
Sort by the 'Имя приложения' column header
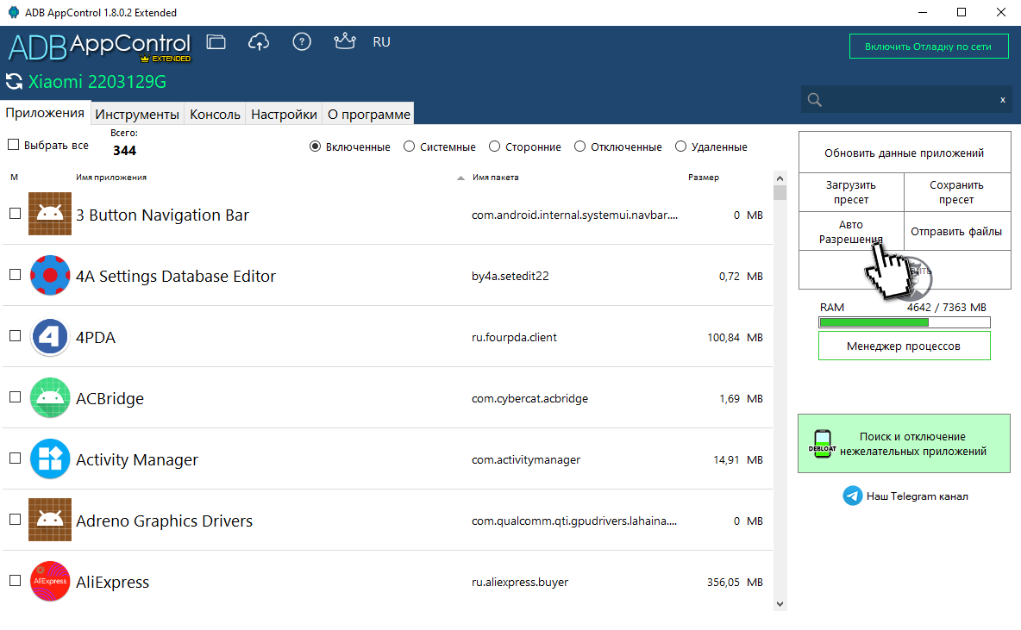110,177
